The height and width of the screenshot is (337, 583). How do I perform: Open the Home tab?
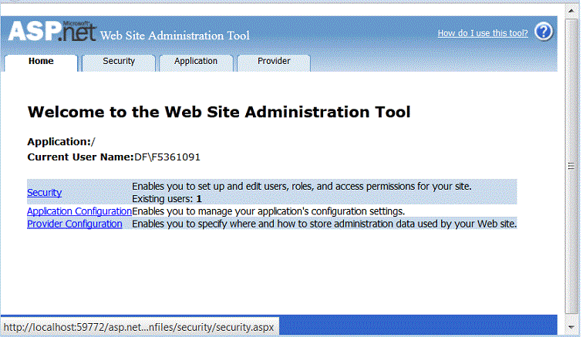click(x=41, y=62)
